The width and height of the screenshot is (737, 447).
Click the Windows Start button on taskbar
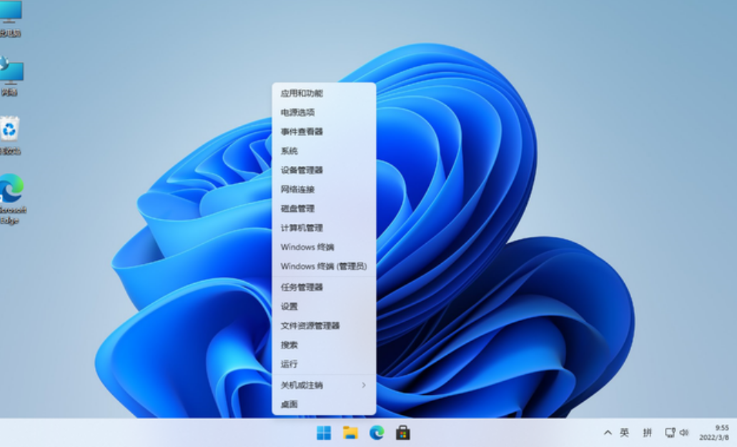click(x=324, y=433)
